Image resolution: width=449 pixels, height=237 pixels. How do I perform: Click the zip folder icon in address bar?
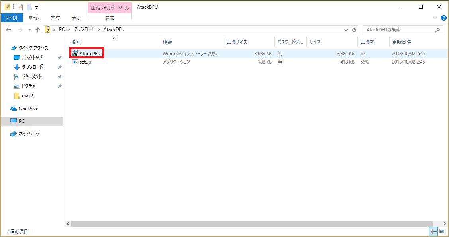[47, 29]
